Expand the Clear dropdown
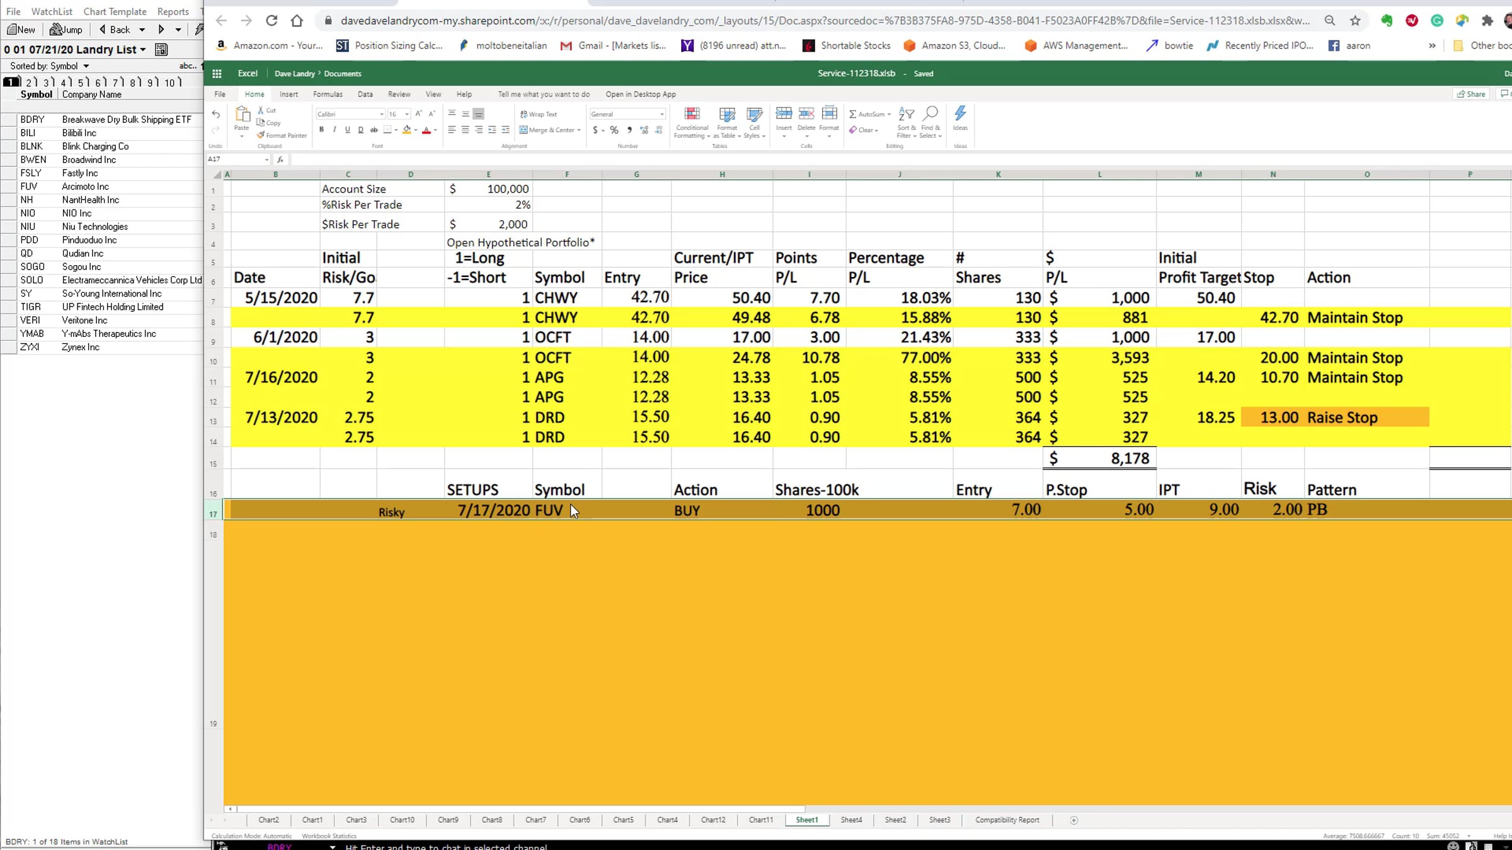Image resolution: width=1512 pixels, height=850 pixels. (x=876, y=130)
